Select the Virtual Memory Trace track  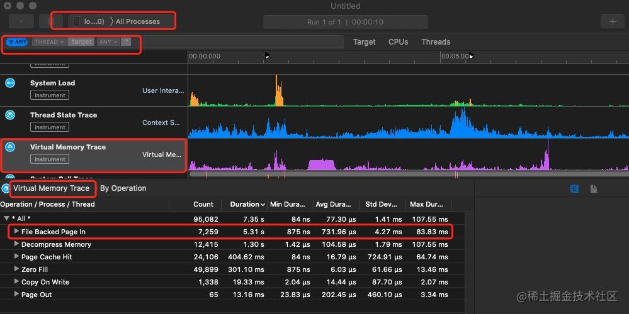tap(94, 154)
